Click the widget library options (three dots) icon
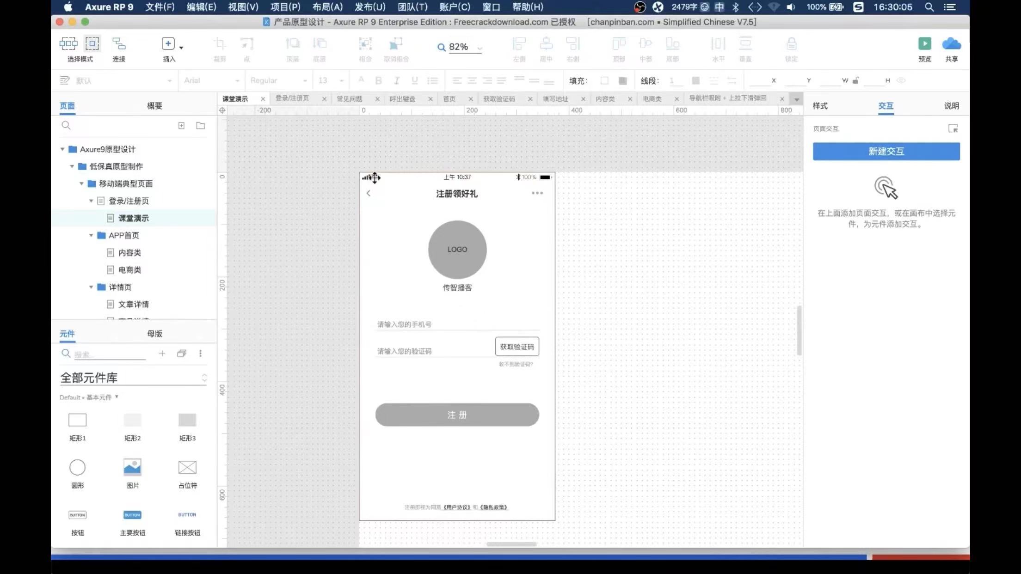Image resolution: width=1021 pixels, height=574 pixels. click(200, 354)
